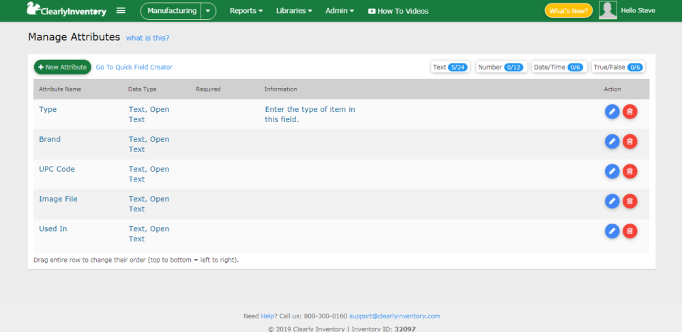Viewport: 682px width, 332px height.
Task: Delete the Used In attribute trash icon
Action: click(629, 230)
